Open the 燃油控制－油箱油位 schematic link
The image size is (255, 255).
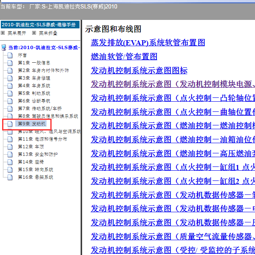pos(173,140)
